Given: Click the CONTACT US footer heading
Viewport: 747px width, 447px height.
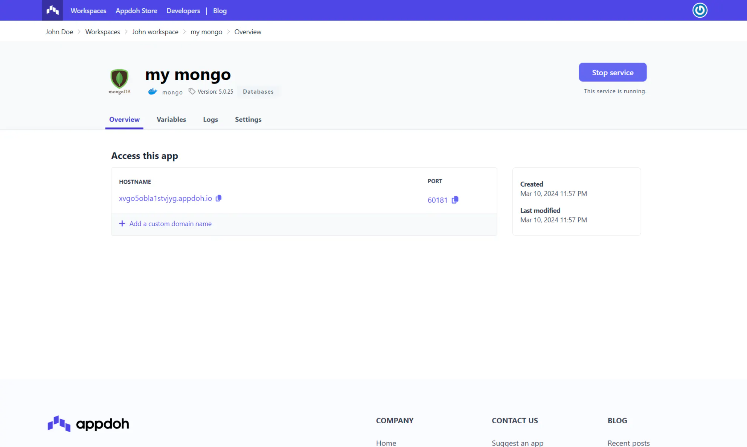Looking at the screenshot, I should 515,420.
